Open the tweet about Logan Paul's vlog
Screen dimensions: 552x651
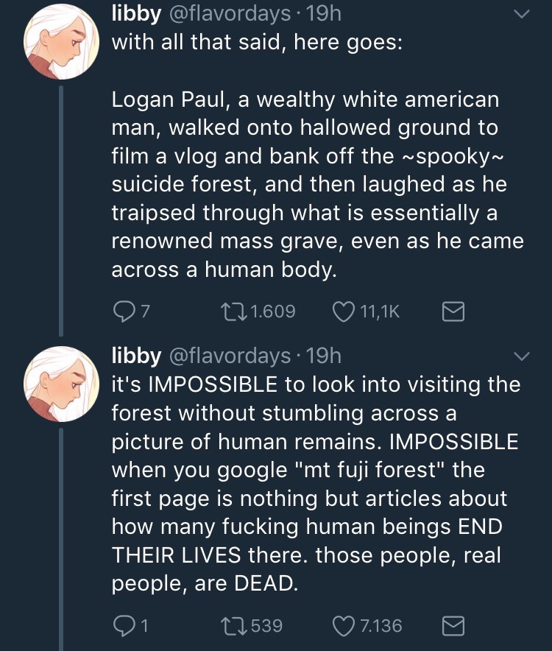[316, 184]
